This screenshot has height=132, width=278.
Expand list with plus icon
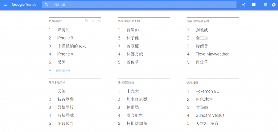point(50,71)
